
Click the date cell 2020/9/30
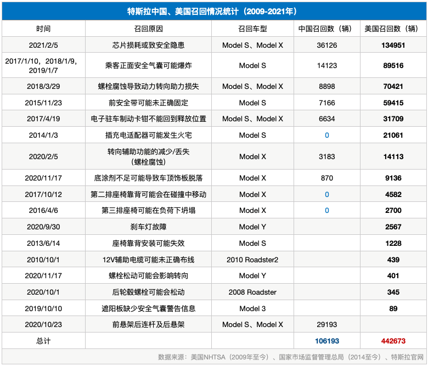43,227
